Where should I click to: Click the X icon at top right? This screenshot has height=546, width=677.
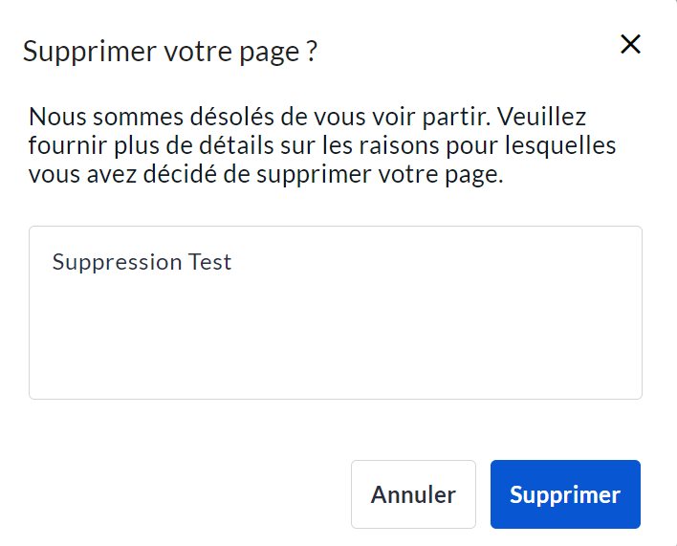tap(630, 44)
